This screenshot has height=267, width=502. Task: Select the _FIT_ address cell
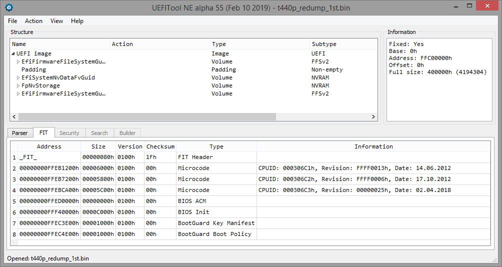pyautogui.click(x=49, y=157)
